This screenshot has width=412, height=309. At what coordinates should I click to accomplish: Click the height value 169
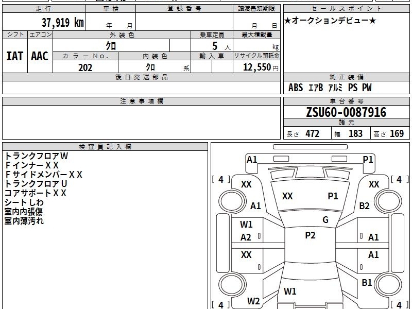(397, 133)
